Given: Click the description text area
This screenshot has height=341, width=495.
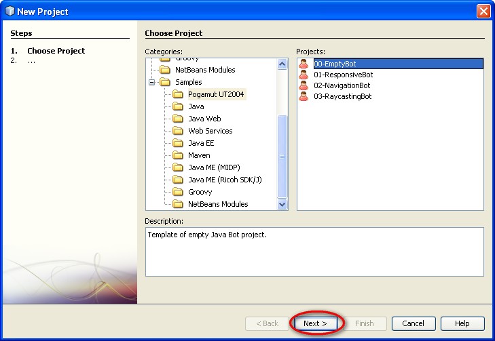Looking at the screenshot, I should [x=314, y=252].
